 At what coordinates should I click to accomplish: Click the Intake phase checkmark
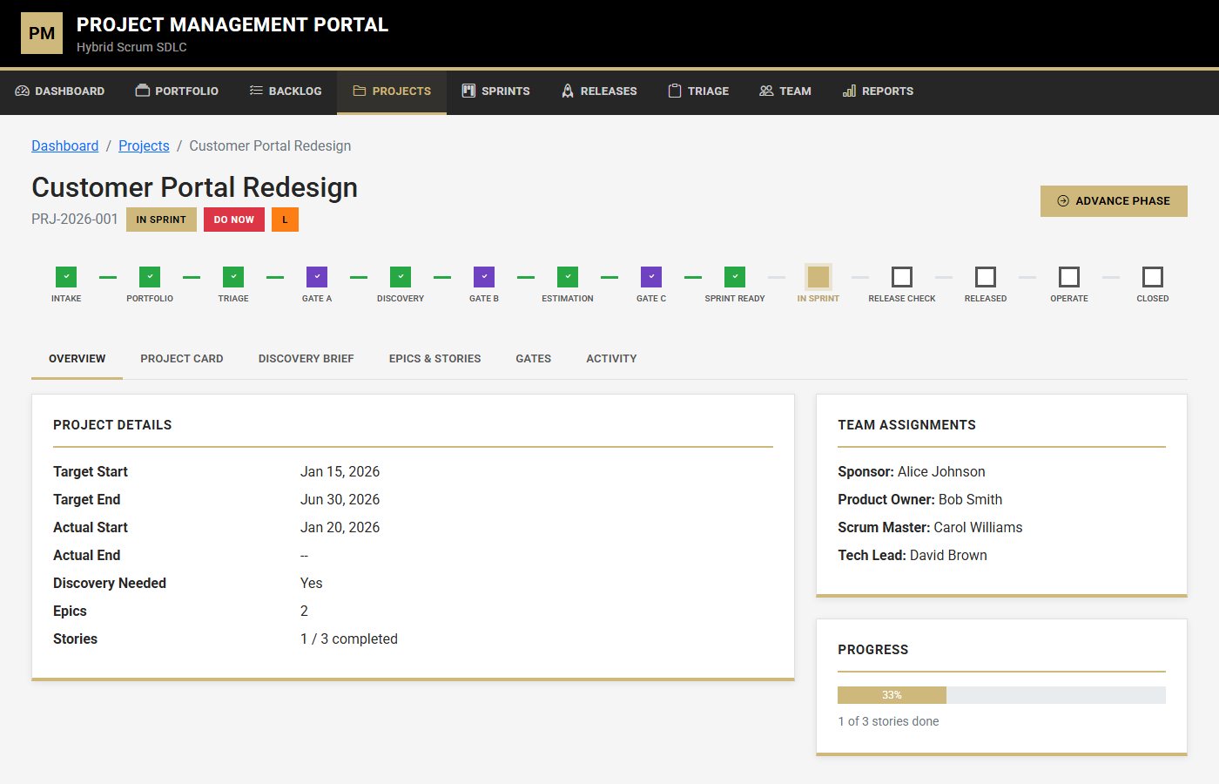pos(66,277)
